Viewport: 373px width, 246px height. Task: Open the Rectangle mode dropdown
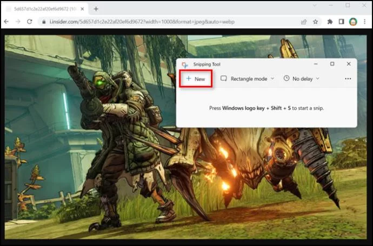tap(248, 79)
